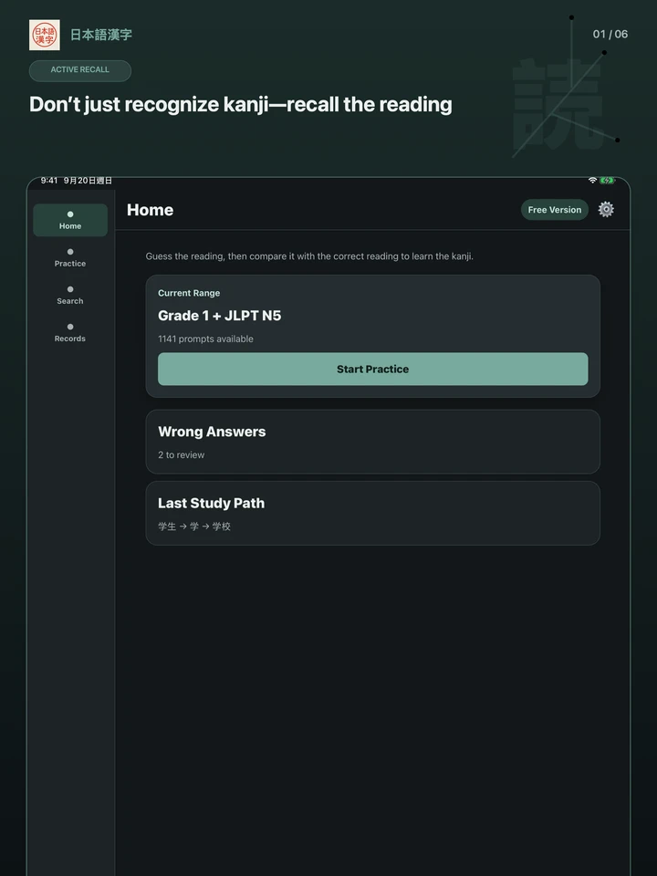The height and width of the screenshot is (876, 657).
Task: Click the date text 9月20日週日
Action: (x=88, y=181)
